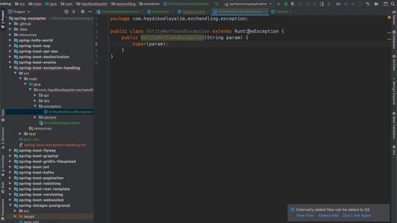Expand the test folder
The image size is (397, 223).
(20, 134)
